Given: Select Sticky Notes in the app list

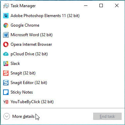Looking at the screenshot, I should 62,92.
